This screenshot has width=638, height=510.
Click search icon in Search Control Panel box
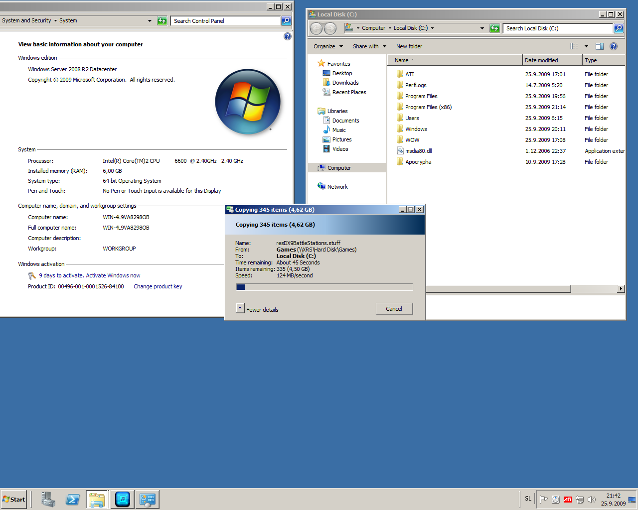click(286, 21)
